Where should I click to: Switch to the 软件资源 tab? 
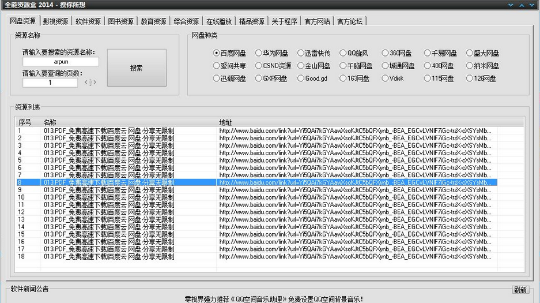click(88, 21)
